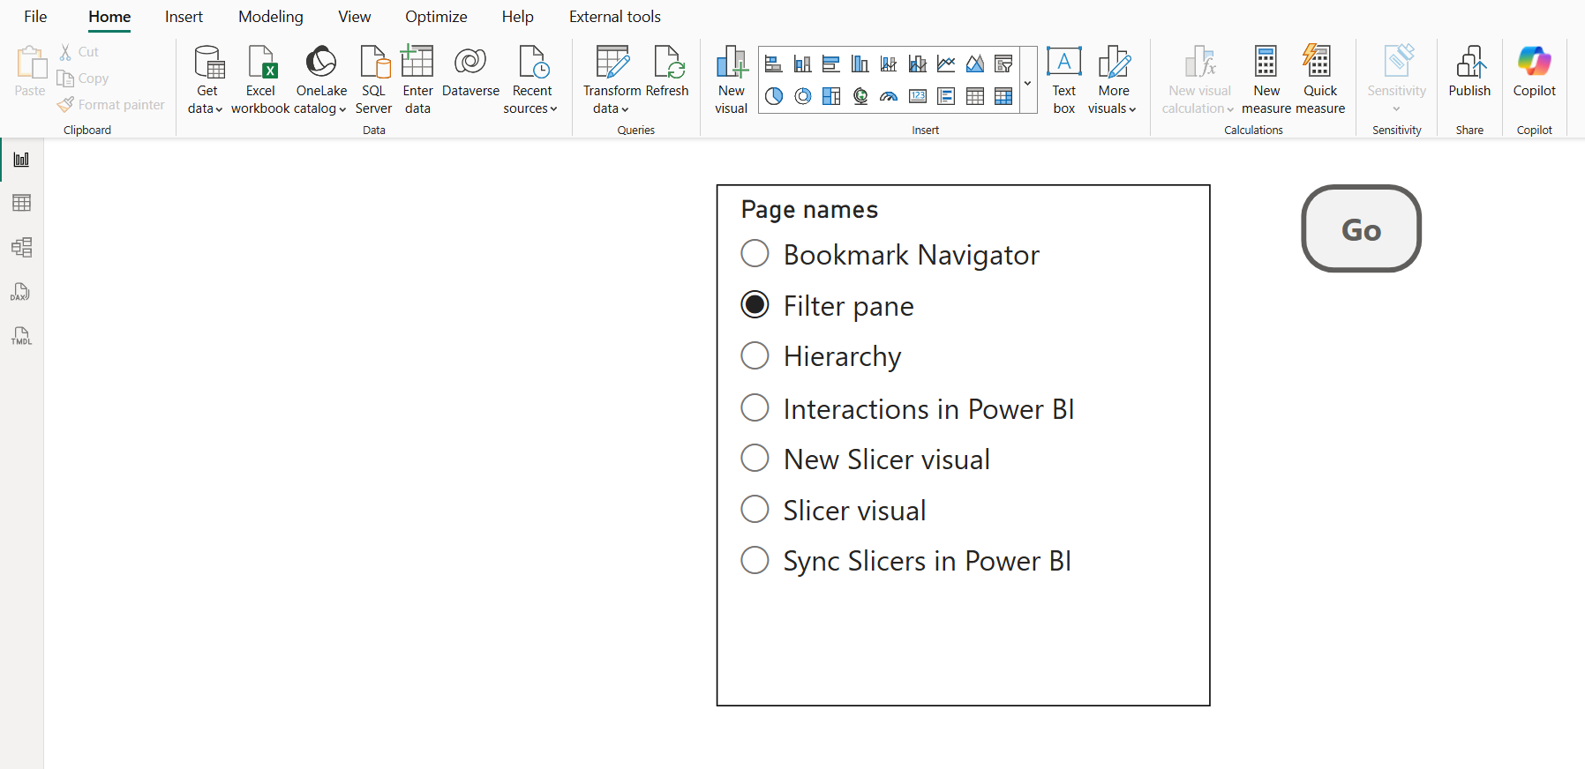Open the DAX query view in sidebar
This screenshot has height=769, width=1585.
pos(21,292)
